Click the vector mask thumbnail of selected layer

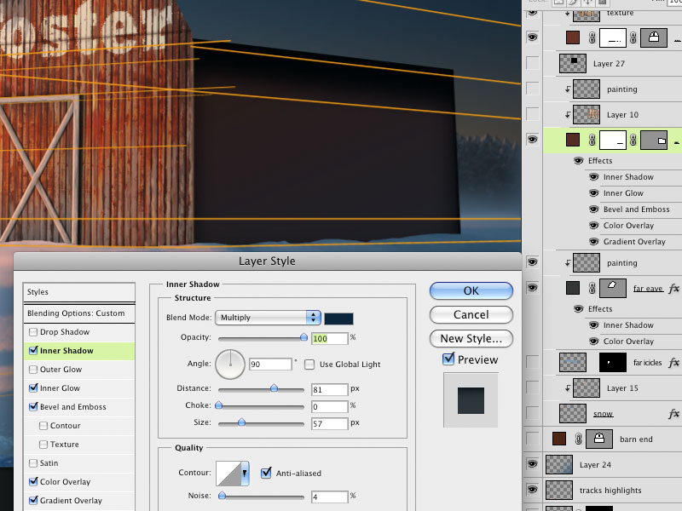[x=654, y=140]
